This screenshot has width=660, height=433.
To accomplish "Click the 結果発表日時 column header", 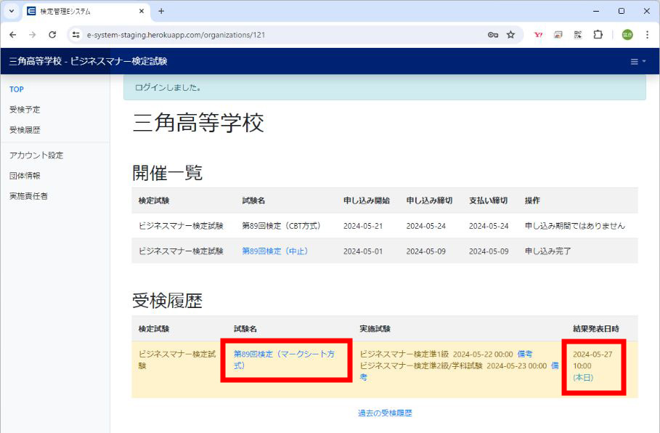I will 596,328.
